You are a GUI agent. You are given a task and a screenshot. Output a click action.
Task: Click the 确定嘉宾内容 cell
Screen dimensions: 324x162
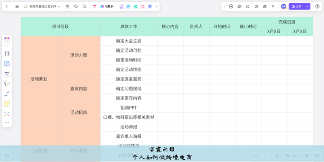coord(129,98)
